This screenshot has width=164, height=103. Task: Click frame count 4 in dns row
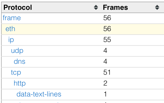(105, 62)
